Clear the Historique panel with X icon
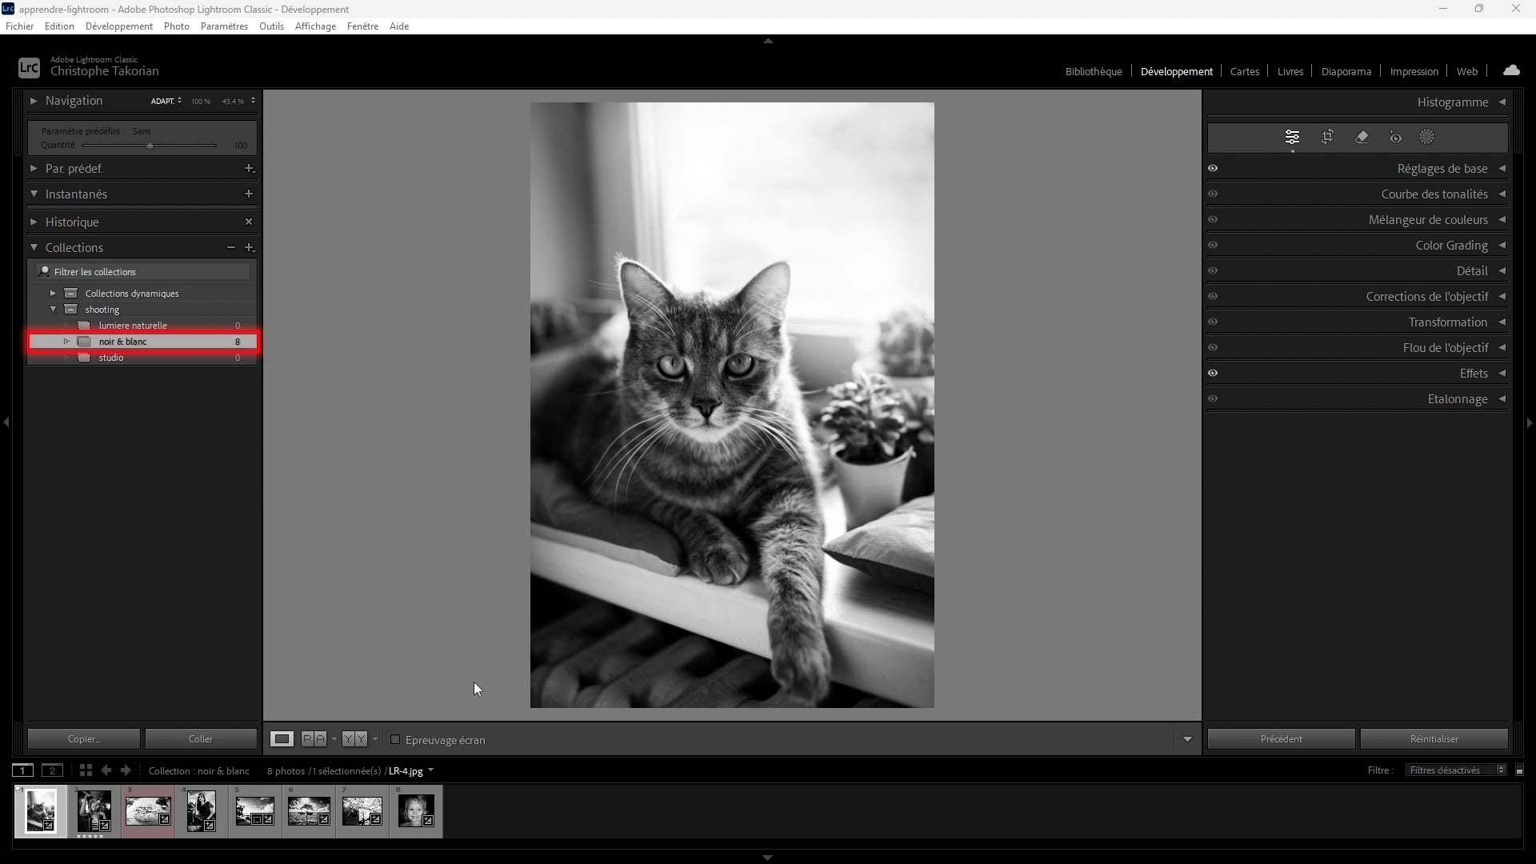1536x864 pixels. tap(248, 222)
